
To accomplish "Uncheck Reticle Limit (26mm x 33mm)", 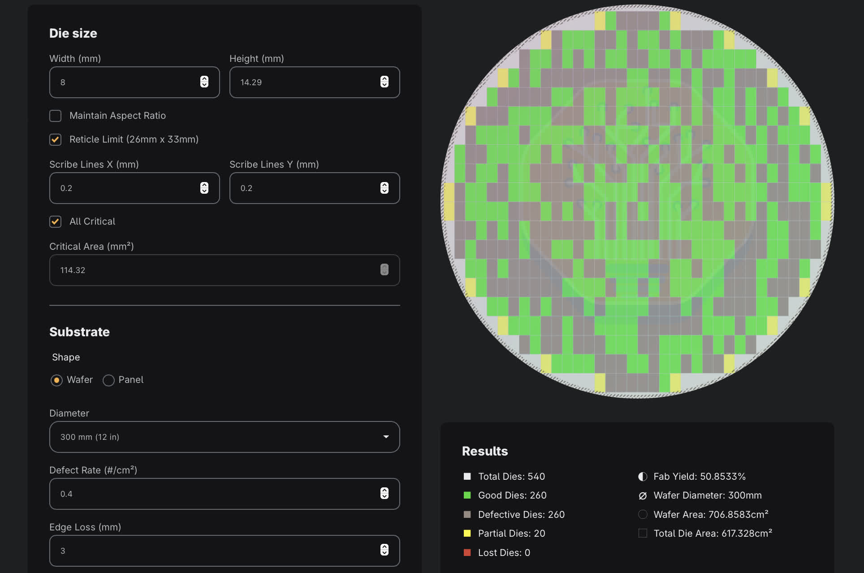I will tap(56, 139).
